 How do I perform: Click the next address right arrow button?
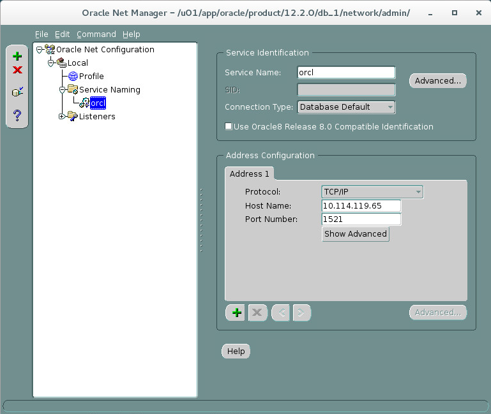pyautogui.click(x=301, y=313)
